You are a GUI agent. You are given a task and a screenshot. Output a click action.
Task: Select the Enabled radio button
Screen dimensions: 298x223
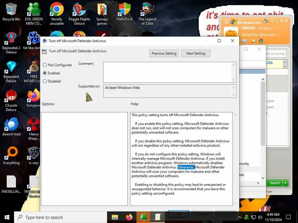(45, 73)
